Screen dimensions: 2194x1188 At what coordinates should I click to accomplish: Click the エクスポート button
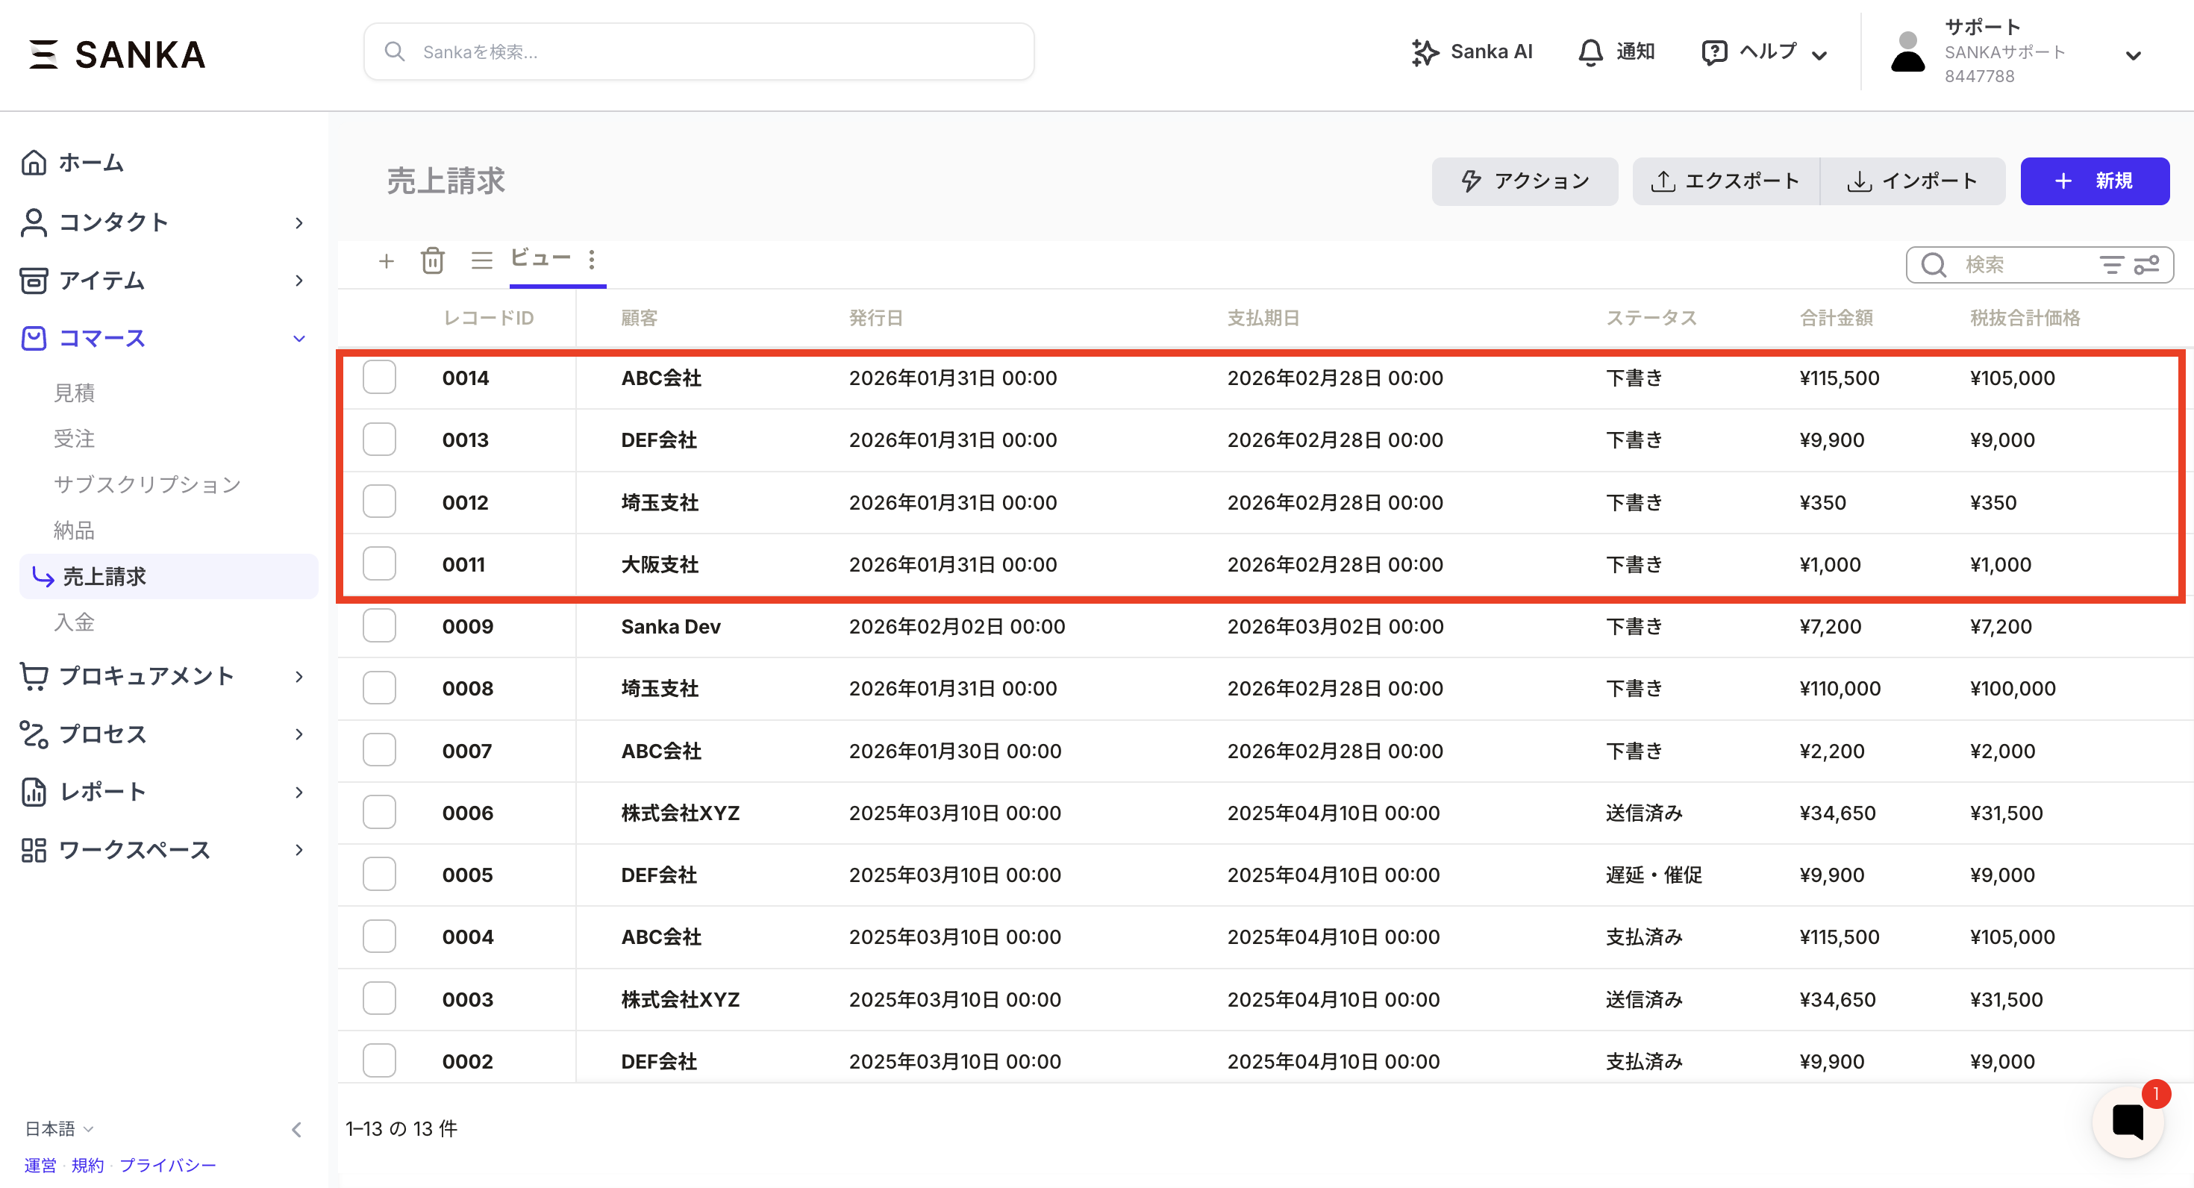pos(1725,181)
